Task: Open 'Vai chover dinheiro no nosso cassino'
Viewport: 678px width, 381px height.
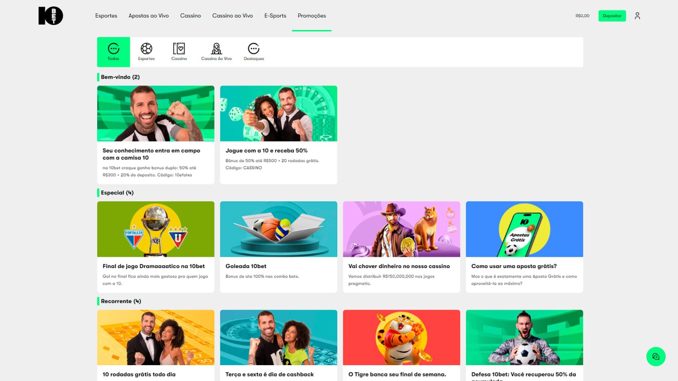Action: point(399,266)
